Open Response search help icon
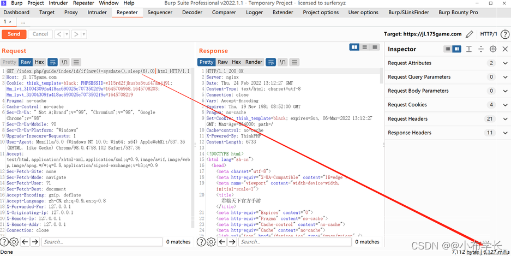Image resolution: width=511 pixels, height=256 pixels. [201, 242]
